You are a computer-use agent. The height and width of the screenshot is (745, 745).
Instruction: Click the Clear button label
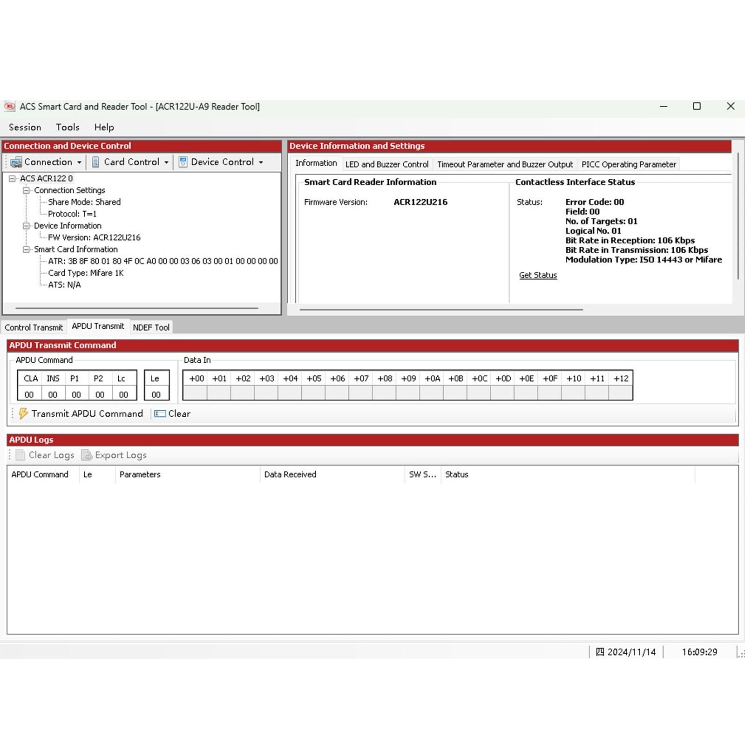click(x=179, y=413)
